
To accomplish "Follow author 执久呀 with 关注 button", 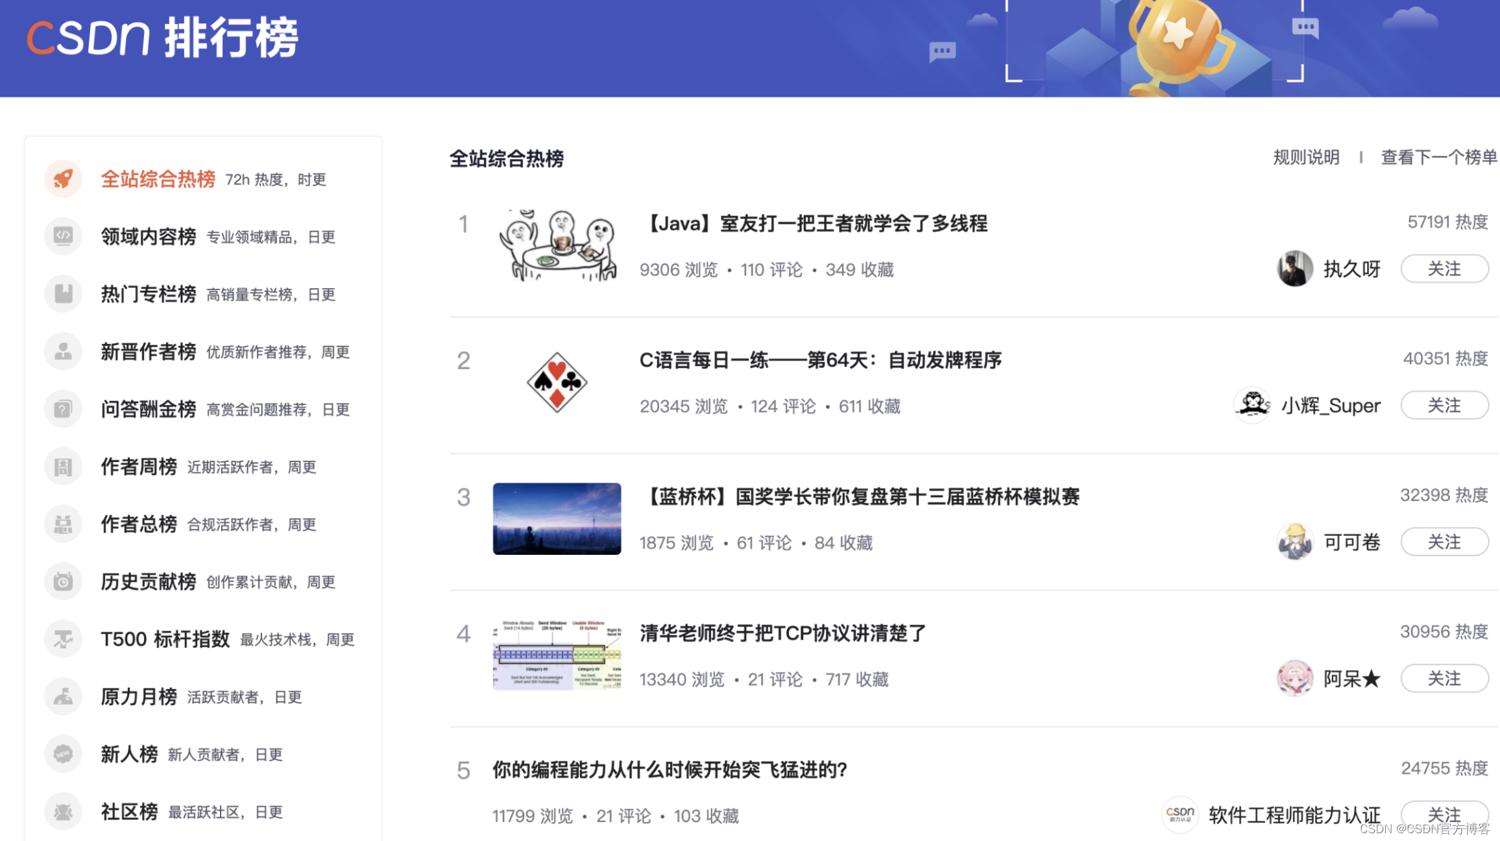I will [1444, 269].
